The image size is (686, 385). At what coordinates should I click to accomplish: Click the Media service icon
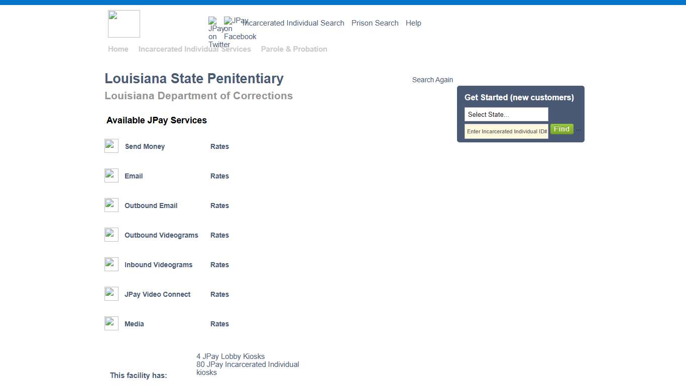pos(111,323)
